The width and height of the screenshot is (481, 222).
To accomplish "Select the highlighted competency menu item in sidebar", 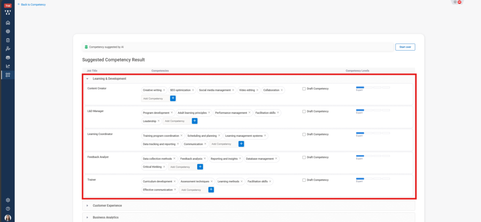I will [8, 75].
